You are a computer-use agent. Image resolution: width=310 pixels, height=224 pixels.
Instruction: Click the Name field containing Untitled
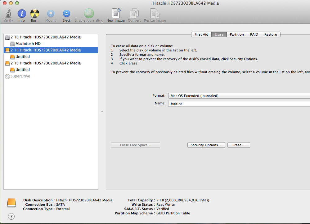pyautogui.click(x=239, y=104)
